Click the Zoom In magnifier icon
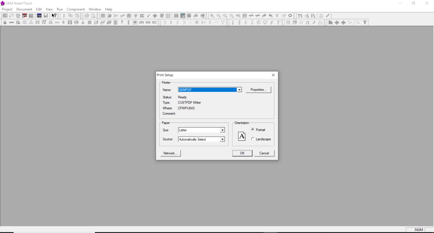 [x=212, y=16]
